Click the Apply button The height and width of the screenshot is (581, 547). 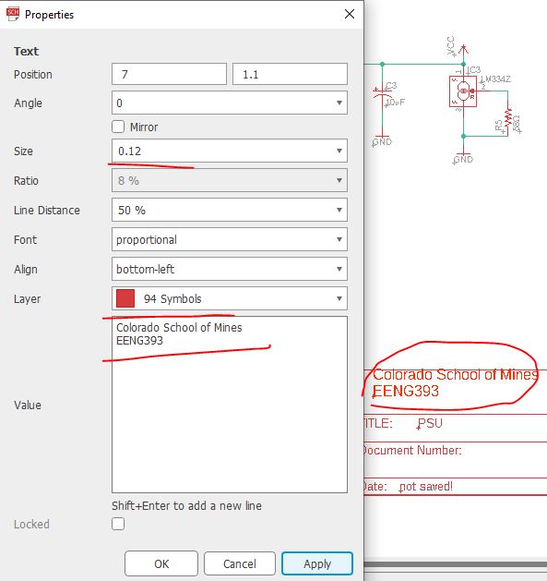pyautogui.click(x=317, y=563)
